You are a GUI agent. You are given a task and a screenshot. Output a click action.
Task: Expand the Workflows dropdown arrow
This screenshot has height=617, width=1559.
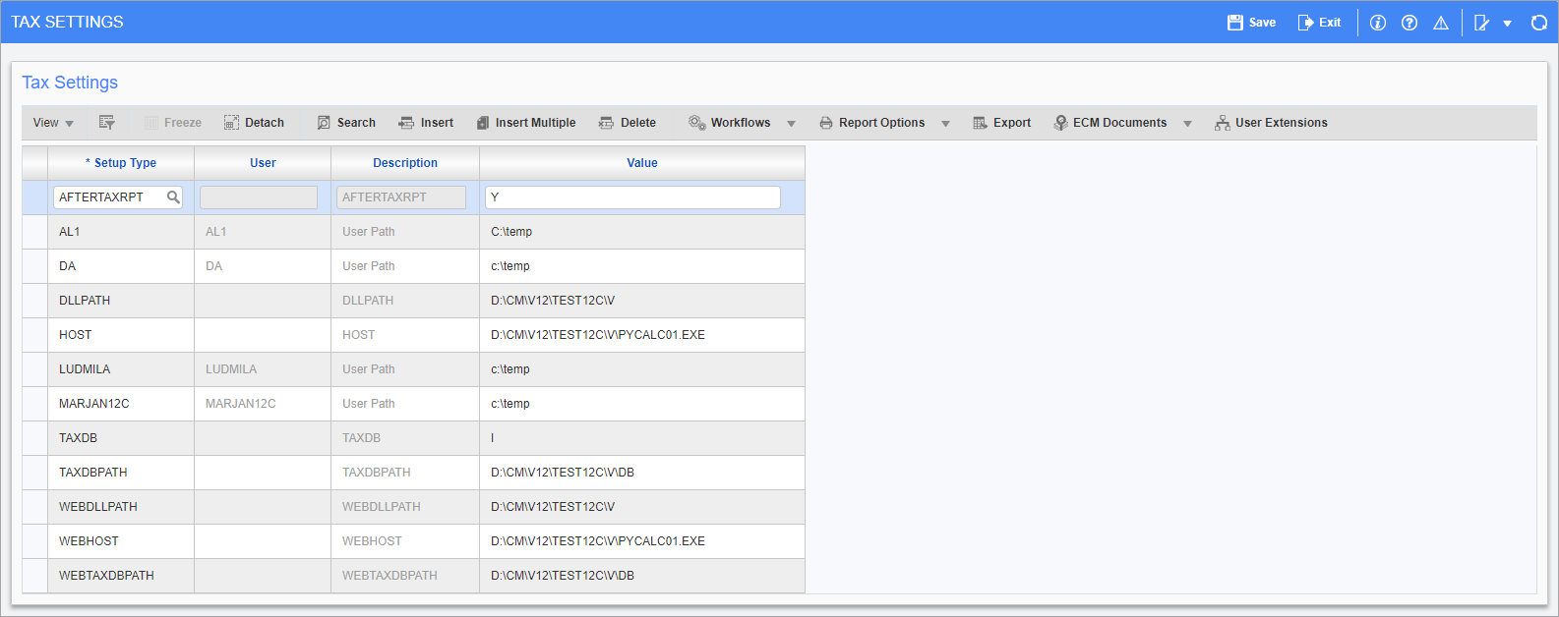click(x=792, y=124)
